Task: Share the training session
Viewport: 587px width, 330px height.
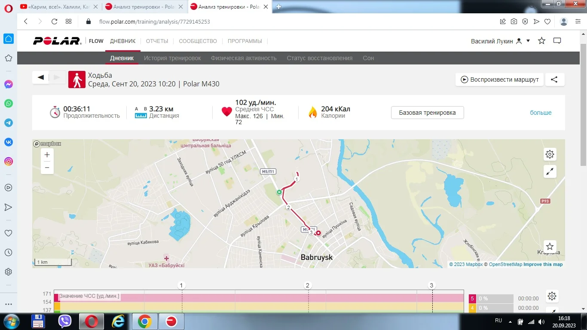Action: [x=555, y=79]
